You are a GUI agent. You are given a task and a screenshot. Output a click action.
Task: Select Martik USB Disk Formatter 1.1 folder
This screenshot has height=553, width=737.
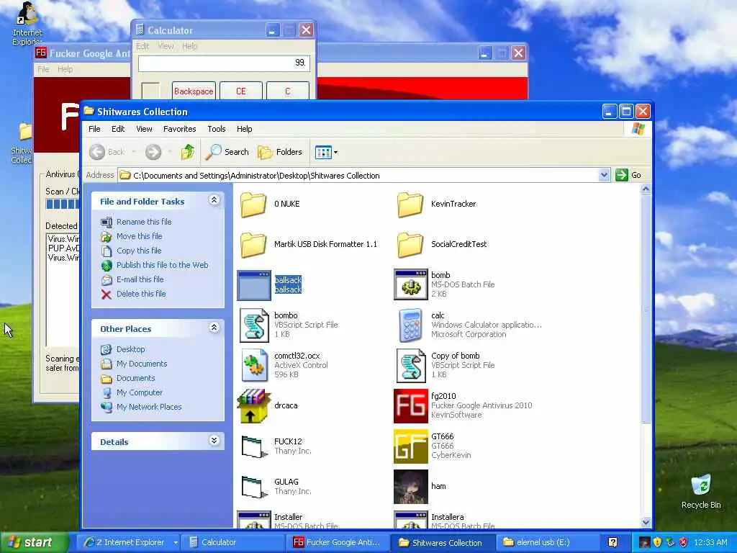click(253, 245)
